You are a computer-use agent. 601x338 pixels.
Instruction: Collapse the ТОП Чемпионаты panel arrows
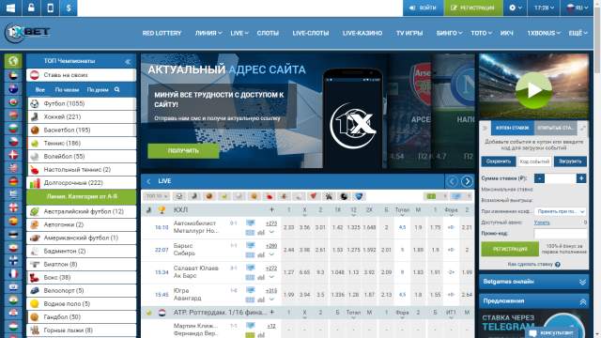[128, 61]
